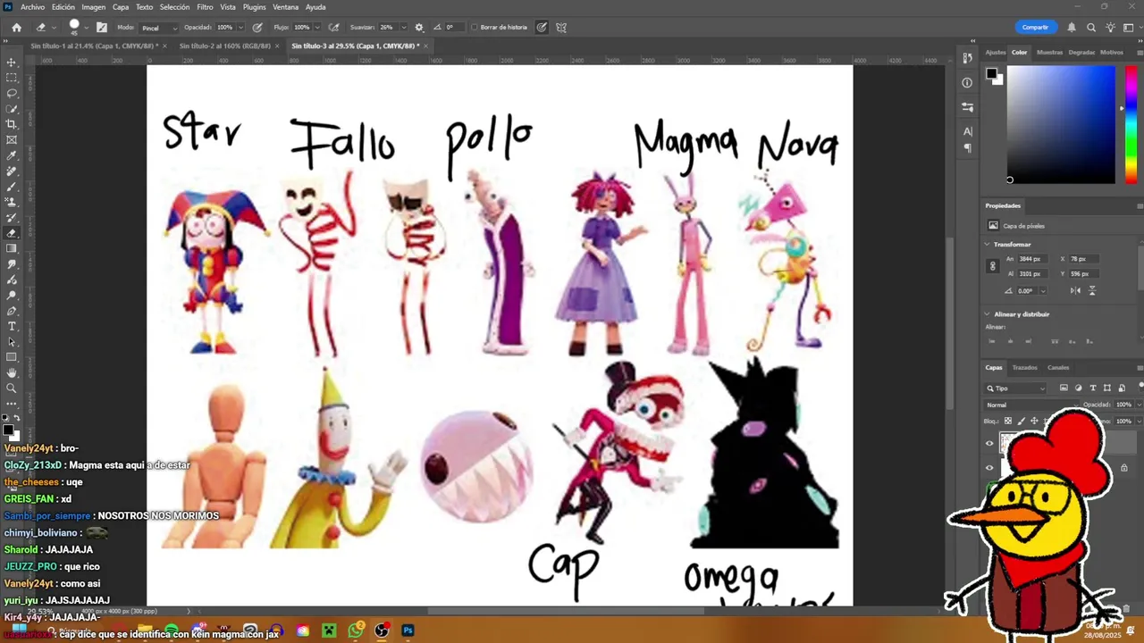The height and width of the screenshot is (643, 1144).
Task: Switch to the Canales panel tab
Action: [1058, 367]
